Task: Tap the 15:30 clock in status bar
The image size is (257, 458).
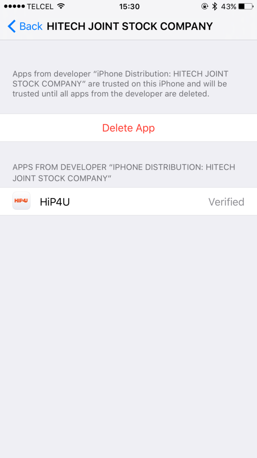Action: coord(129,6)
